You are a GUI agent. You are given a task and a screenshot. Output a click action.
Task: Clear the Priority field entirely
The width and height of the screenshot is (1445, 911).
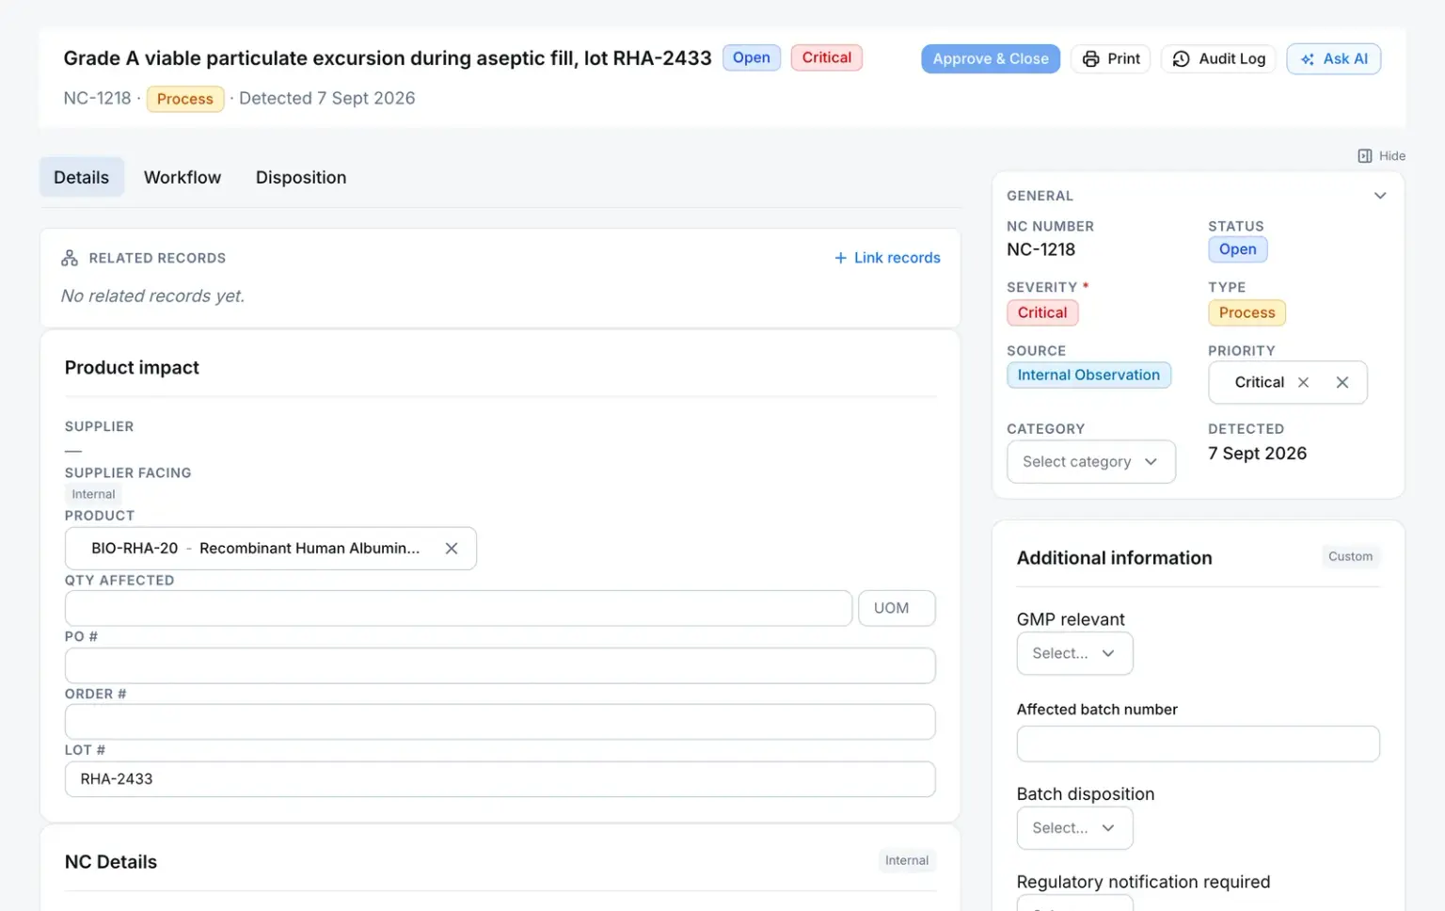point(1342,382)
